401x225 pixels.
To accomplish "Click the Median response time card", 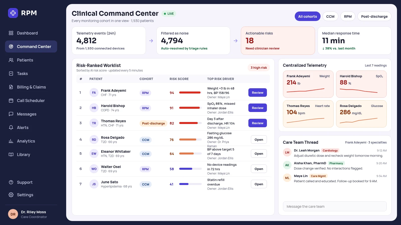I will (x=354, y=40).
